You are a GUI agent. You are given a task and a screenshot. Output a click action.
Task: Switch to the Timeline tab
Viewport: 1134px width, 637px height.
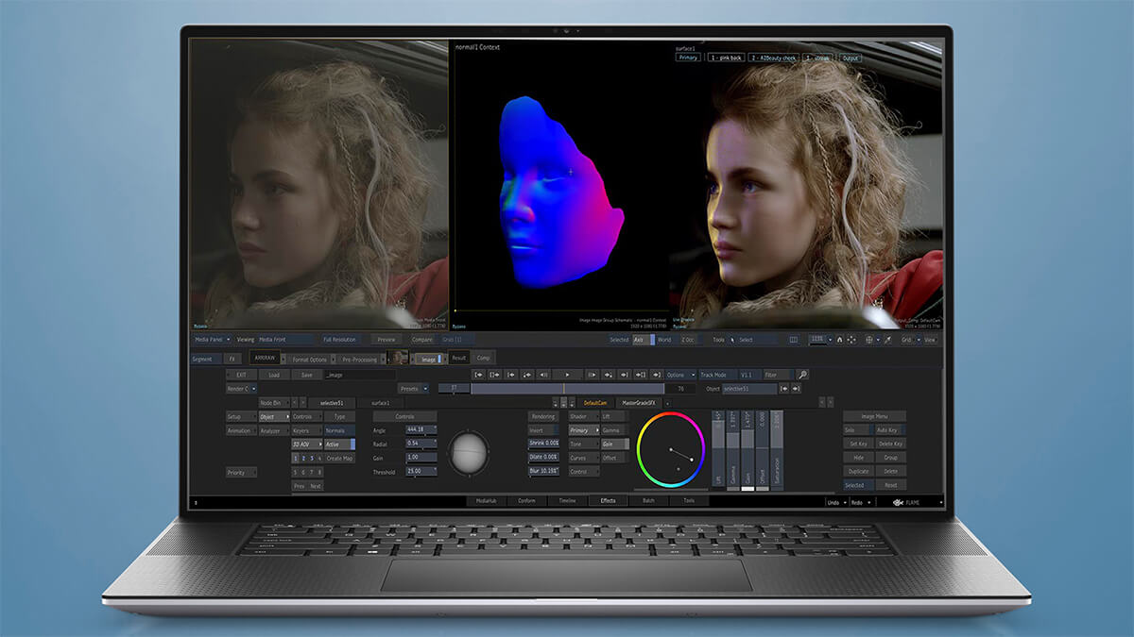click(567, 501)
